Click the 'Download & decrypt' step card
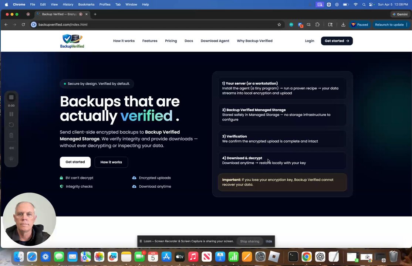The height and width of the screenshot is (266, 412). click(282, 160)
